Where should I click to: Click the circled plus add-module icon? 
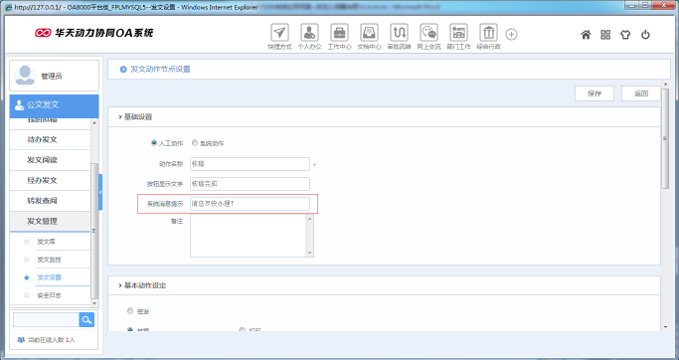511,34
